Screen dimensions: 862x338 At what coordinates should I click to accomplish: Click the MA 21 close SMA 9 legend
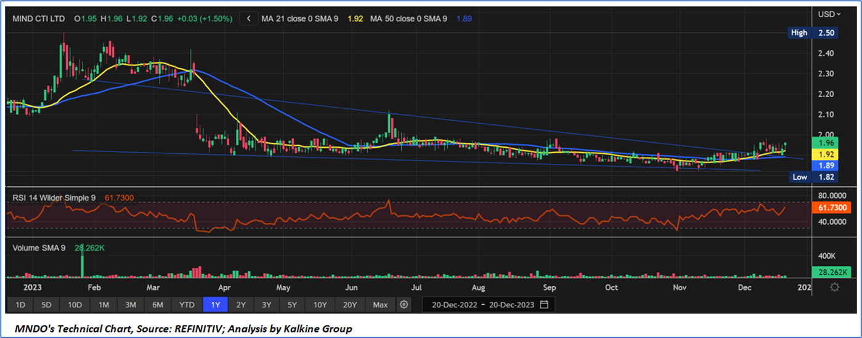299,19
